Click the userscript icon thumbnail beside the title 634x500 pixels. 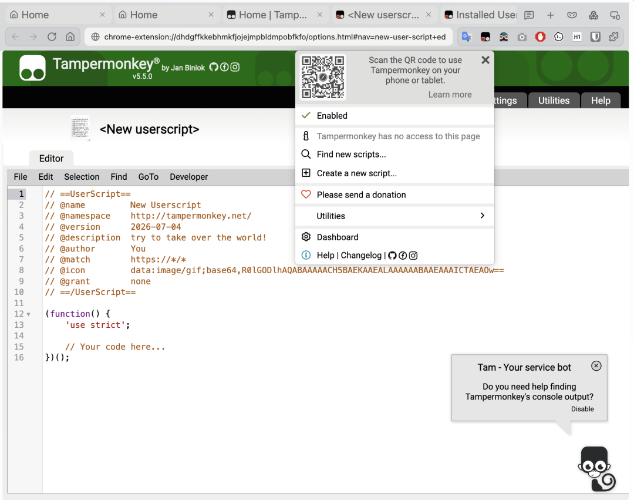click(80, 129)
